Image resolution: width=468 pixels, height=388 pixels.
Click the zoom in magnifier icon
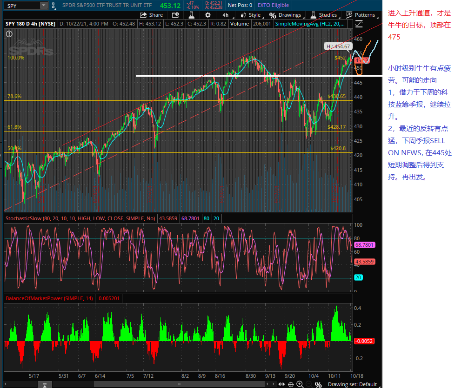coord(301,384)
